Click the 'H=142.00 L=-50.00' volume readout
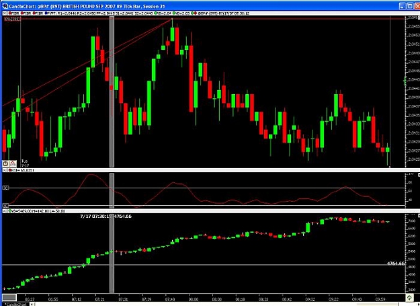 point(48,211)
